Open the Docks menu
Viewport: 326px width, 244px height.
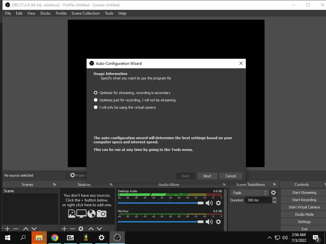point(46,13)
